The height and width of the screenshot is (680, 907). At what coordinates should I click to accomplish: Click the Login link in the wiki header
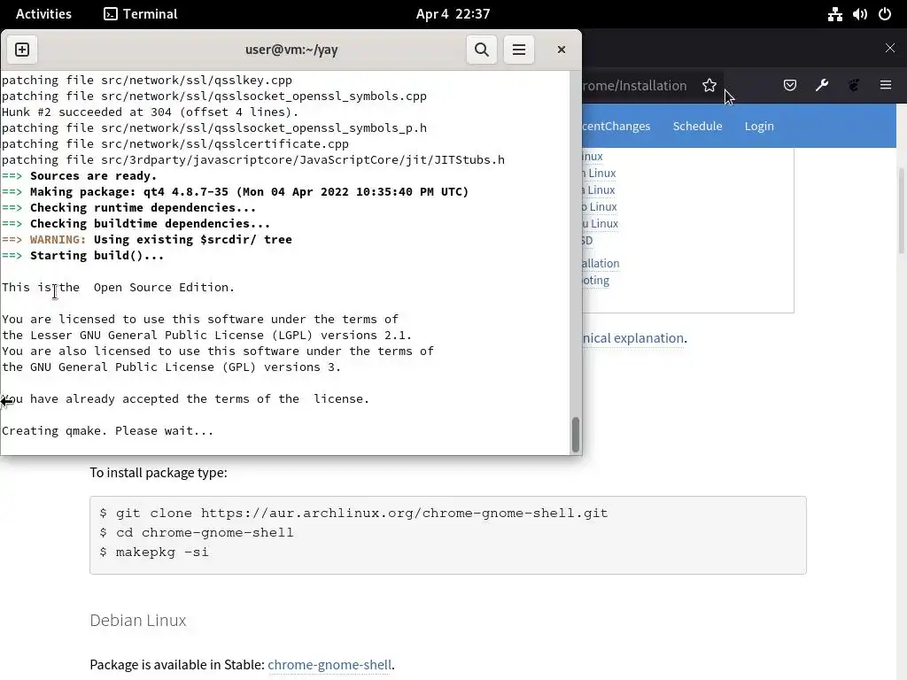pyautogui.click(x=759, y=126)
